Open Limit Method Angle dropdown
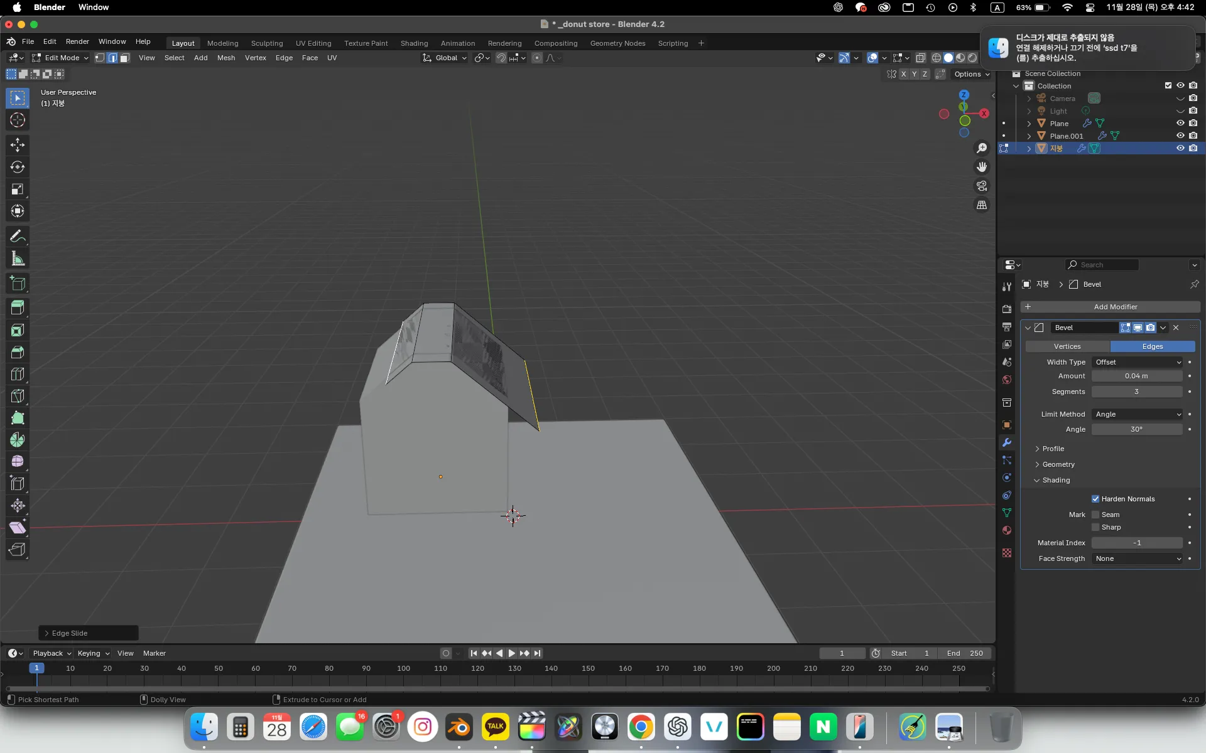Viewport: 1206px width, 753px height. [x=1138, y=414]
